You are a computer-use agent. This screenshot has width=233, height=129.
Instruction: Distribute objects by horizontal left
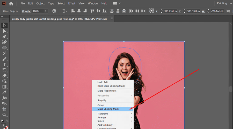click(x=131, y=11)
